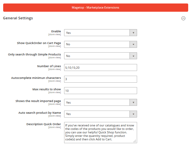The height and width of the screenshot is (147, 192).
Task: Click the Number of Lines label
Action: point(49,66)
